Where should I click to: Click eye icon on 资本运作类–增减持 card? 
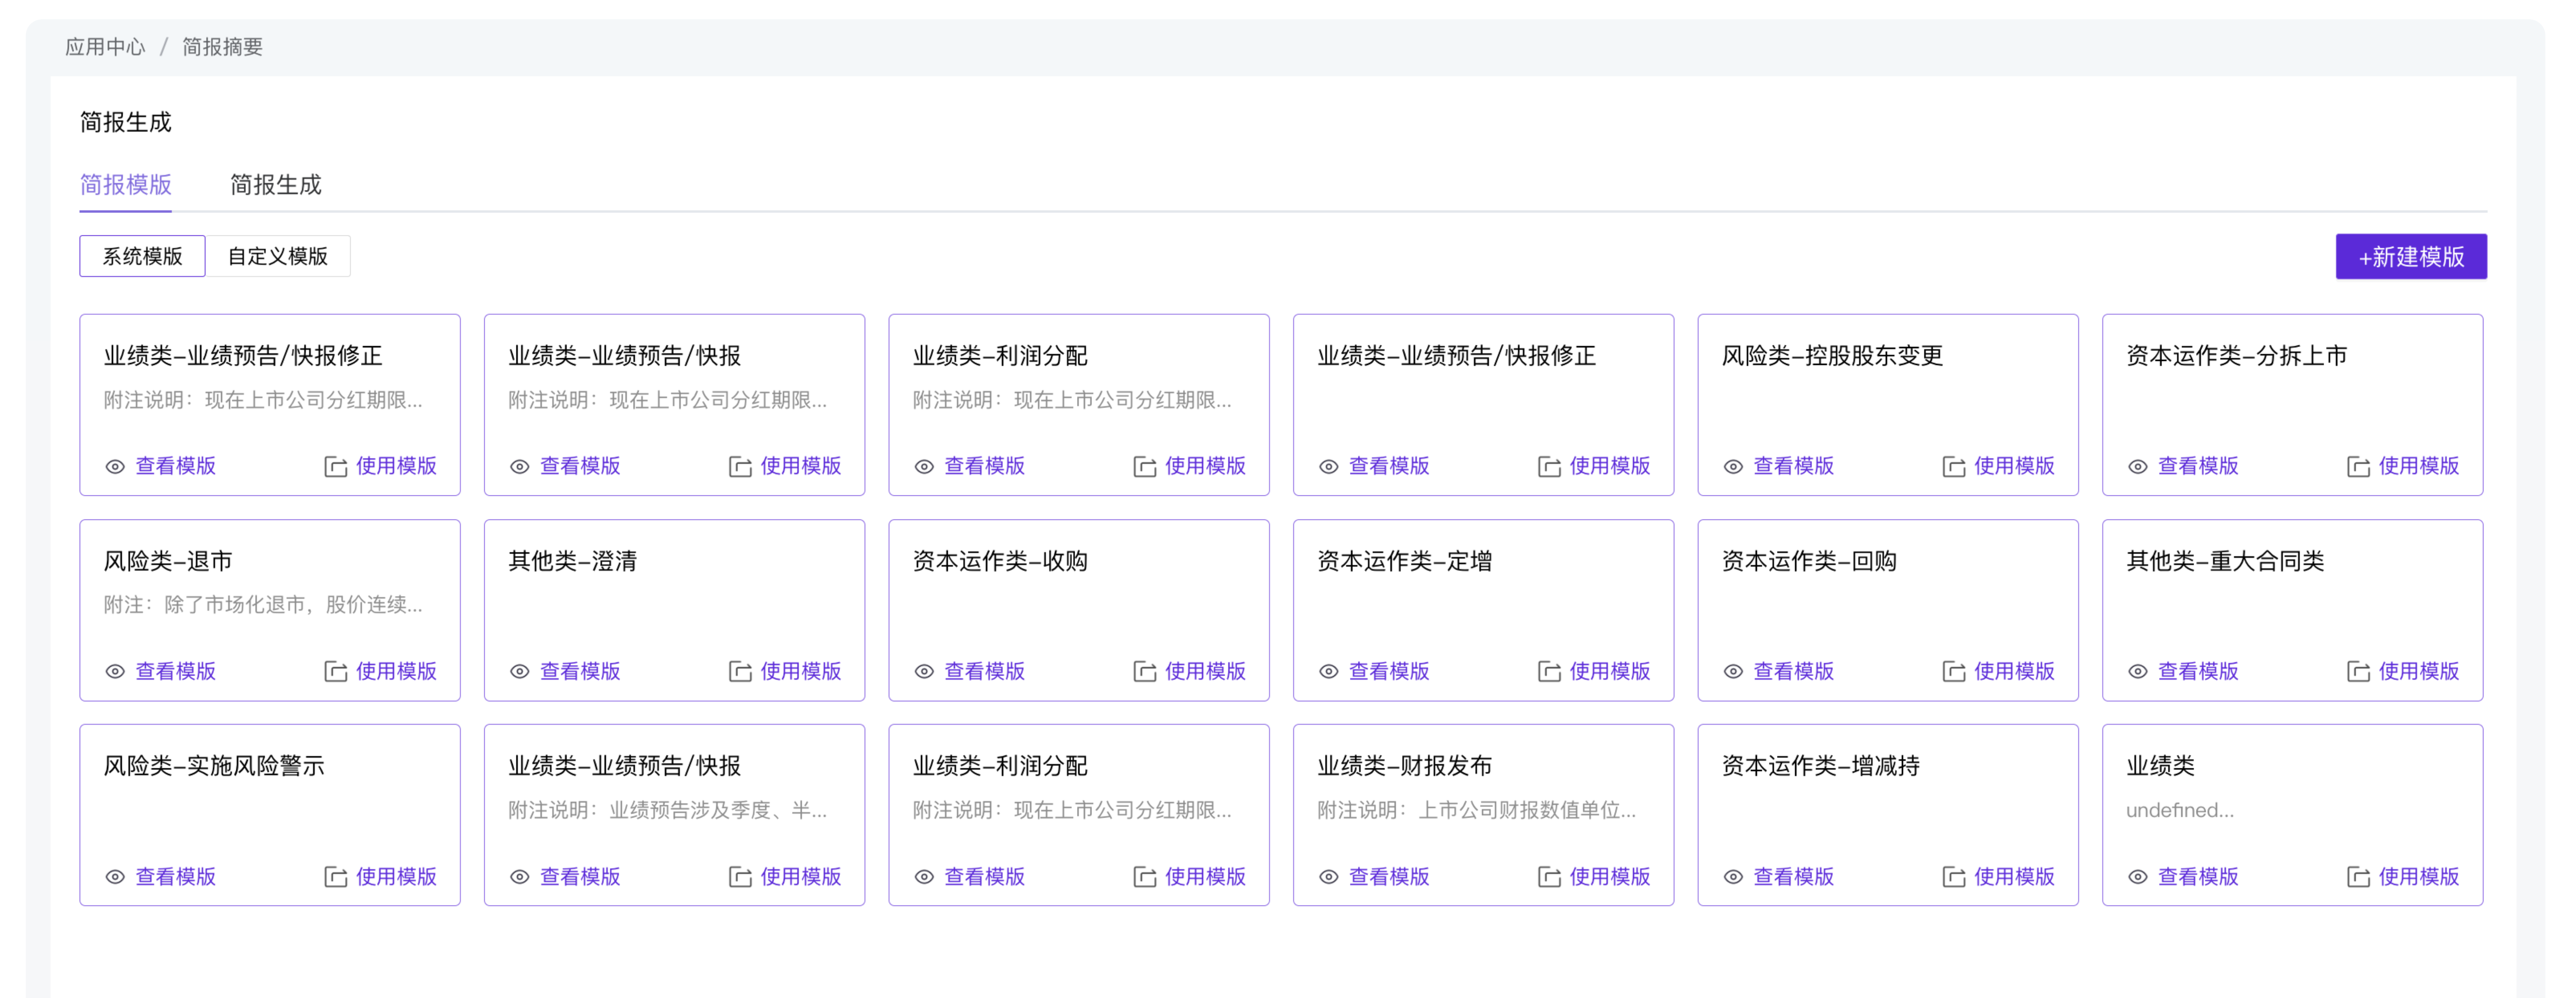1733,877
